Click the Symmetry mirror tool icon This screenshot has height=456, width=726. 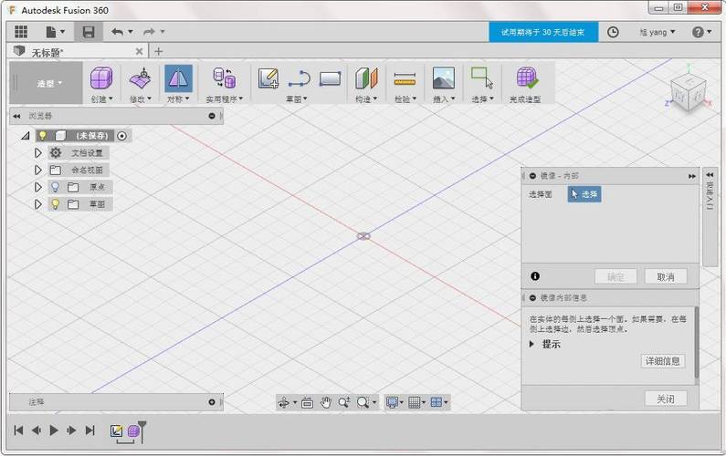point(178,78)
